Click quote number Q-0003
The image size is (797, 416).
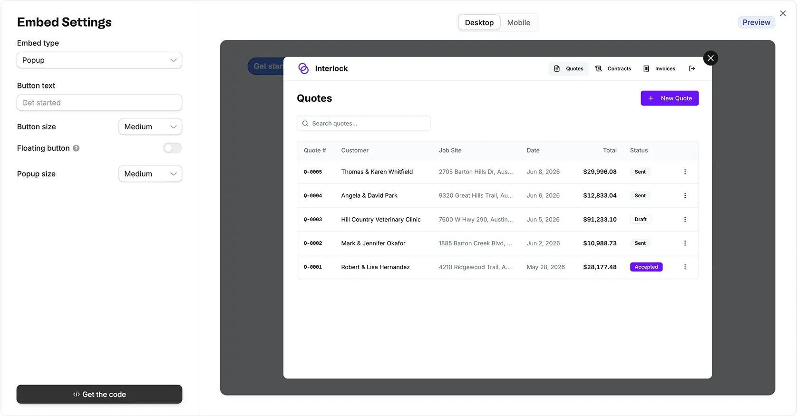313,219
